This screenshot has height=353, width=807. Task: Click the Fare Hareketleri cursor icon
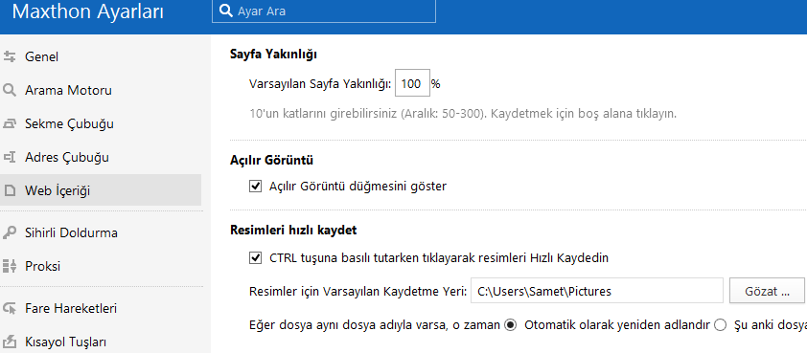(x=10, y=308)
